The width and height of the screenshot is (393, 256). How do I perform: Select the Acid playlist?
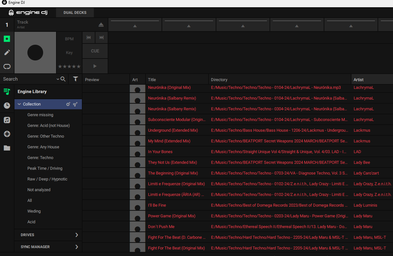tap(31, 222)
